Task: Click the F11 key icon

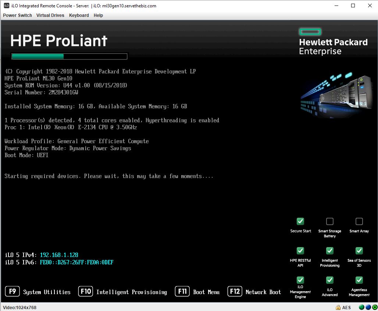Action: (182, 292)
